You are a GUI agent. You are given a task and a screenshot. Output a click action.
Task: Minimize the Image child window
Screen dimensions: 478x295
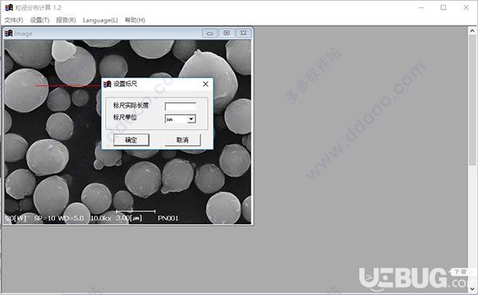click(210, 33)
